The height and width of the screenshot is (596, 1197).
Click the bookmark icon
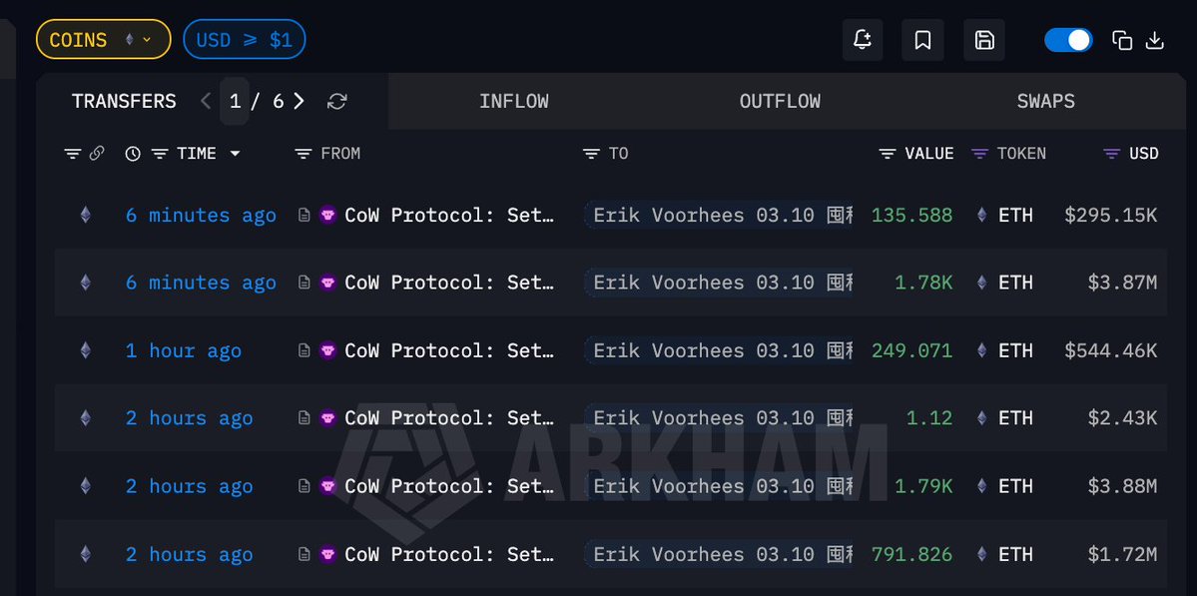[x=922, y=40]
